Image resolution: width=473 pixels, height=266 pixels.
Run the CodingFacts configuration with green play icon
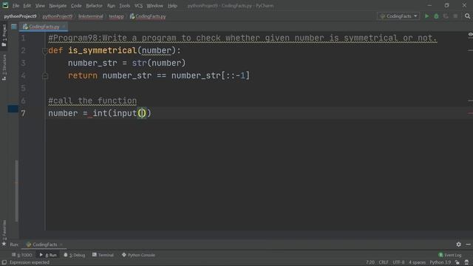(426, 16)
